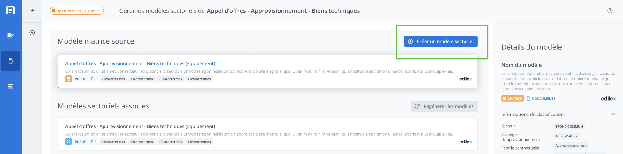Select the highlighted document icon in sidebar

tap(11, 61)
